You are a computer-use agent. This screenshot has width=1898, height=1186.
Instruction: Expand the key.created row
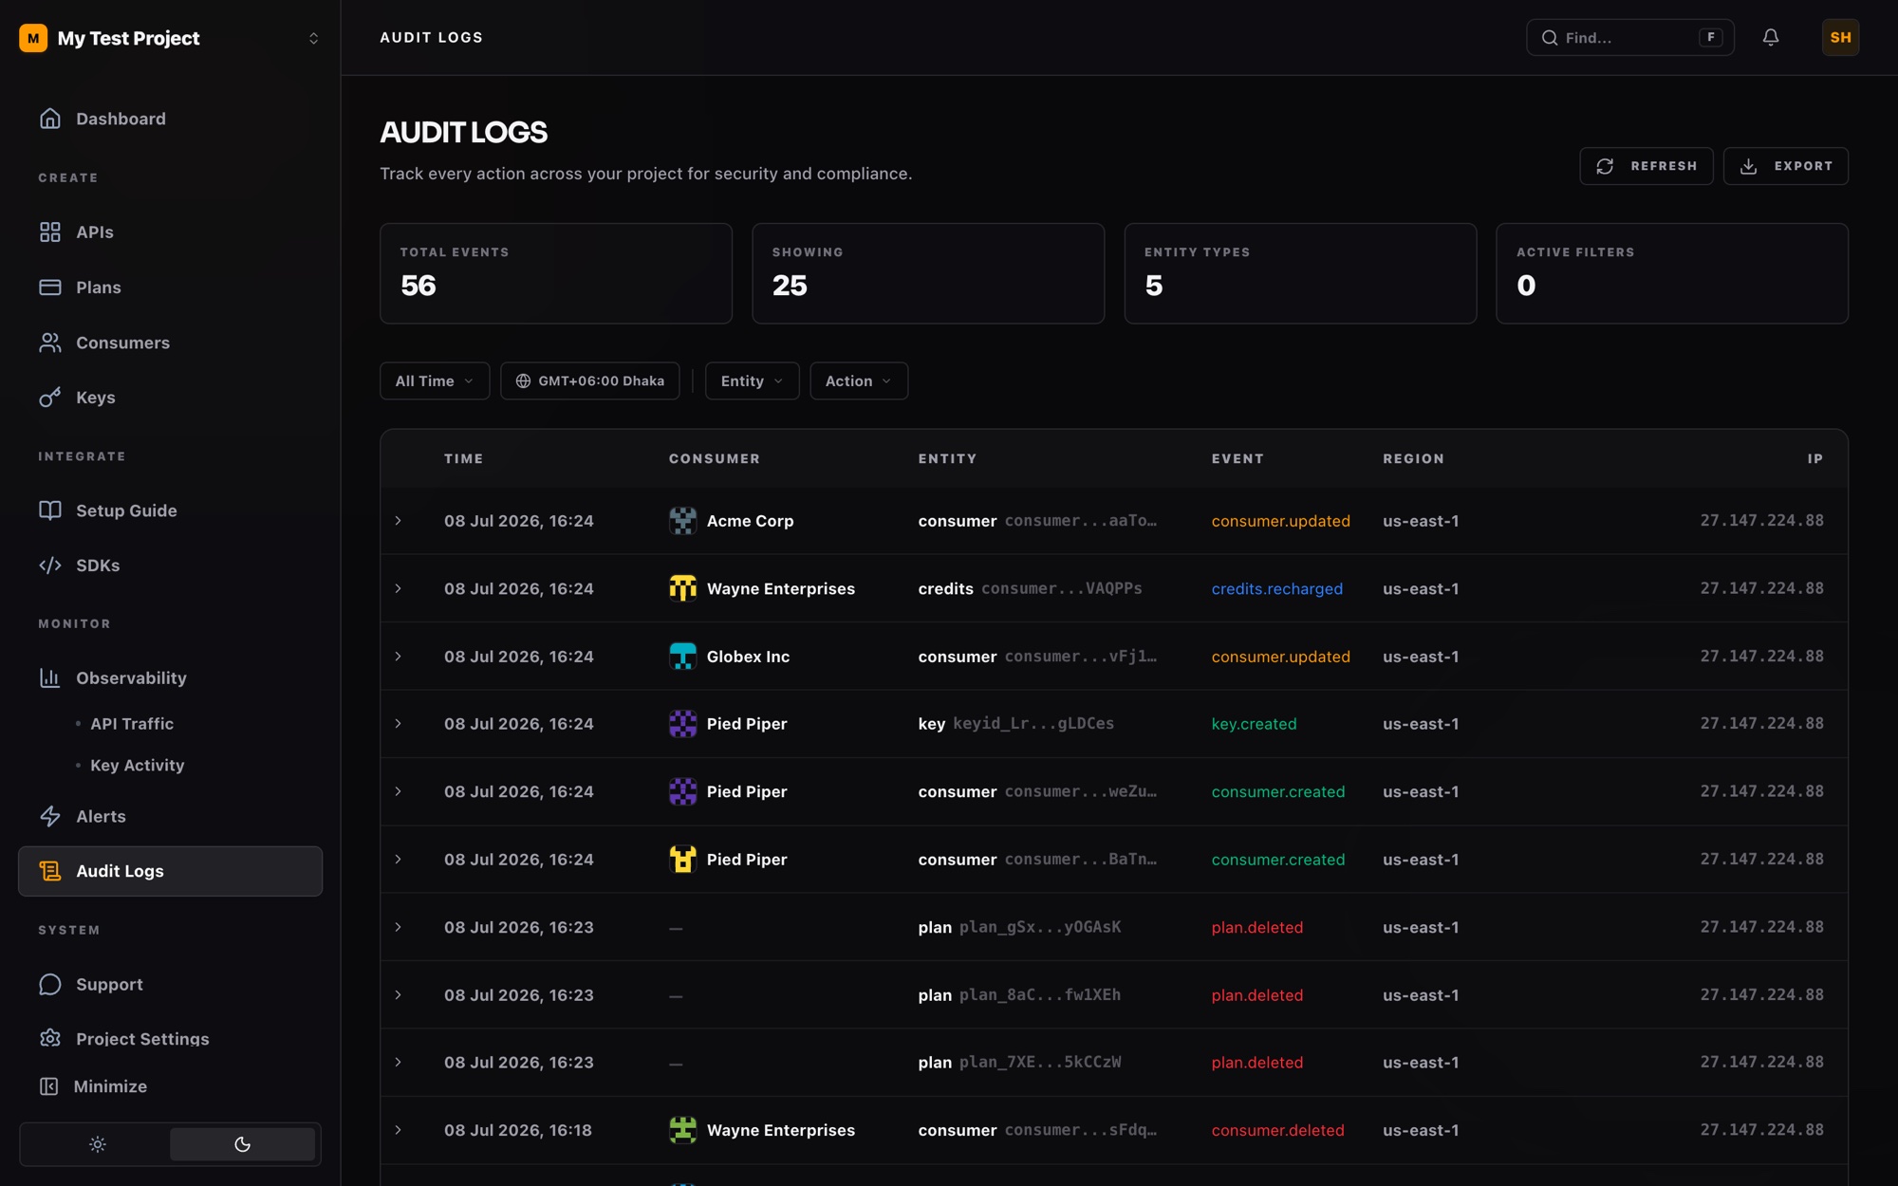click(399, 724)
